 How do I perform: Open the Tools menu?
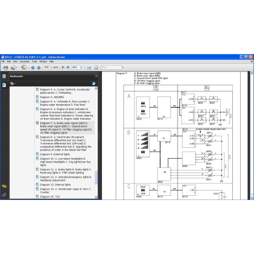34,62
